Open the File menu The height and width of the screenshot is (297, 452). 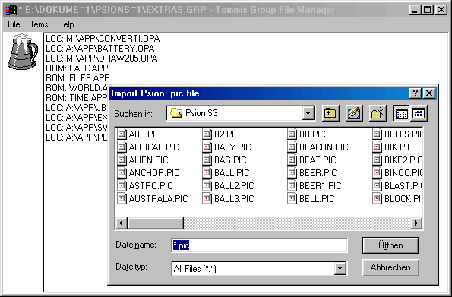pyautogui.click(x=14, y=24)
